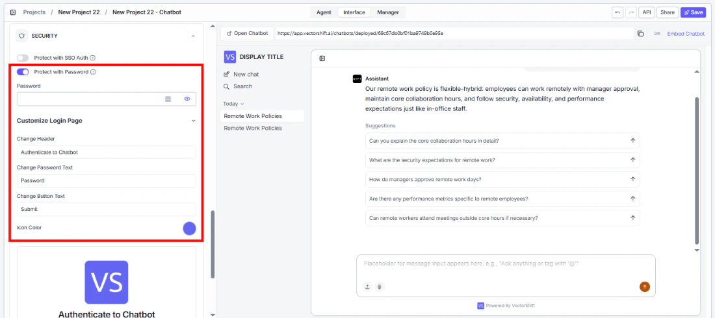Viewport: 715px width, 318px height.
Task: Click the chat message input box
Action: pyautogui.click(x=506, y=276)
